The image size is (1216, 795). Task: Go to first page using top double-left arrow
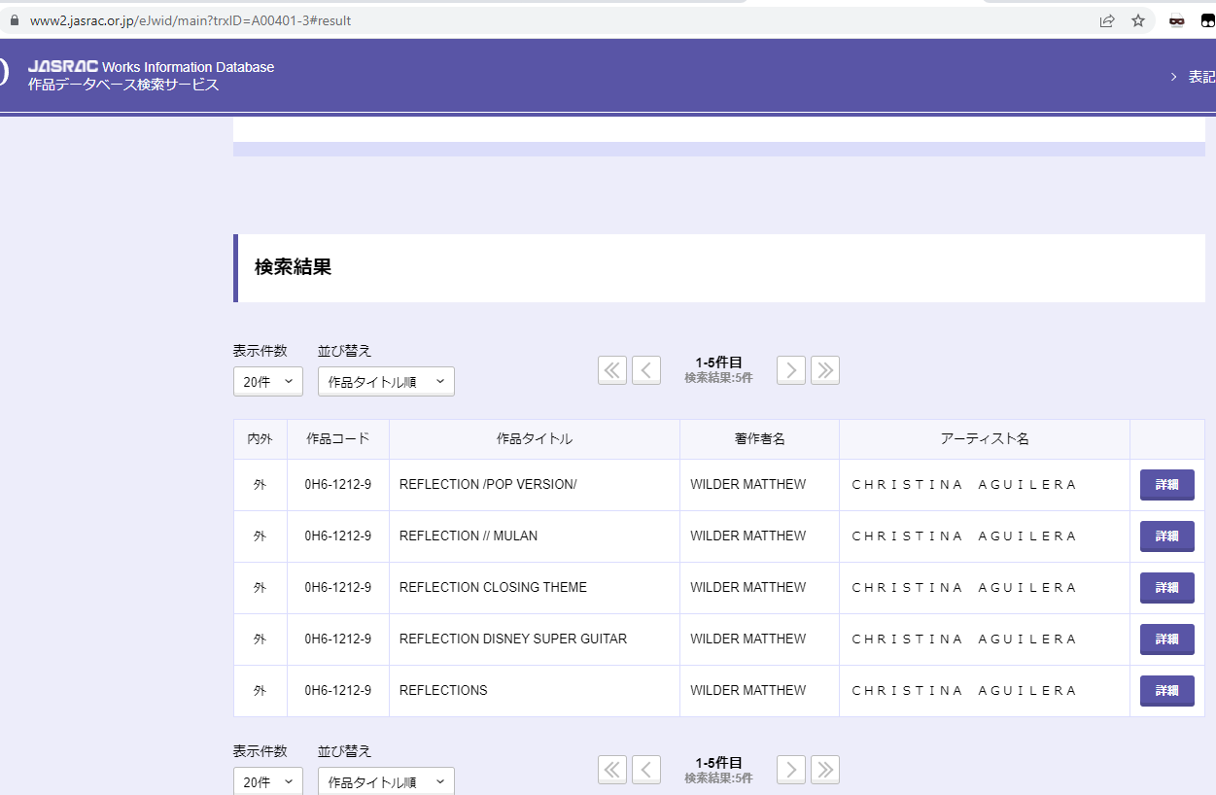click(x=612, y=370)
